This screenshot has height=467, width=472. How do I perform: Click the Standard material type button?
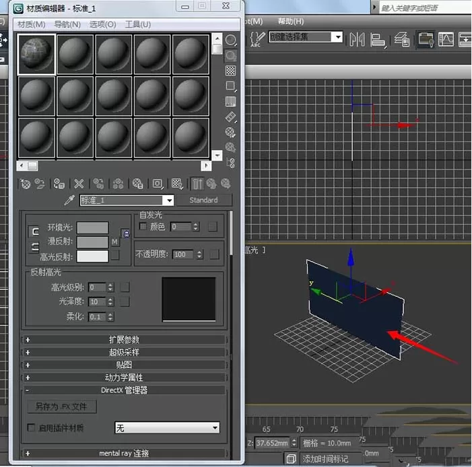[204, 200]
